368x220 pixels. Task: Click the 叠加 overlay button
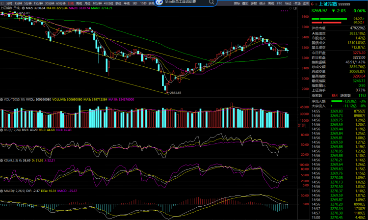(245, 3)
